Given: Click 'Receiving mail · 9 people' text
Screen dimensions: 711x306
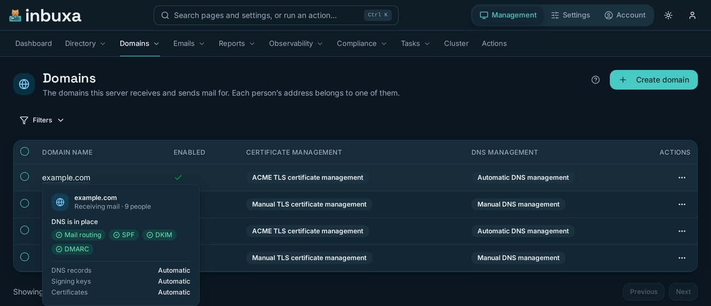Looking at the screenshot, I should point(113,207).
